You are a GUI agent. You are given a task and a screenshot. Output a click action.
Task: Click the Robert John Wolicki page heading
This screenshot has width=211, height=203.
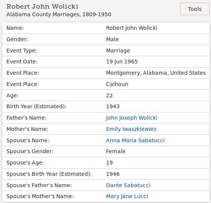click(x=42, y=6)
